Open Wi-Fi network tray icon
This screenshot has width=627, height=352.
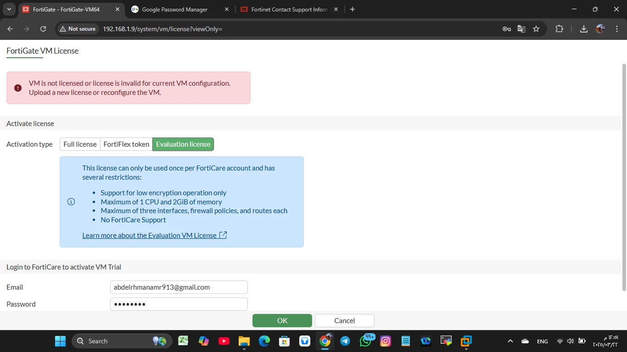tap(560, 341)
